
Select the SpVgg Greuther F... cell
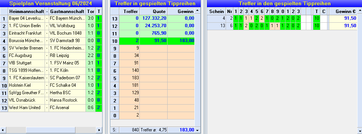[x=26, y=93]
